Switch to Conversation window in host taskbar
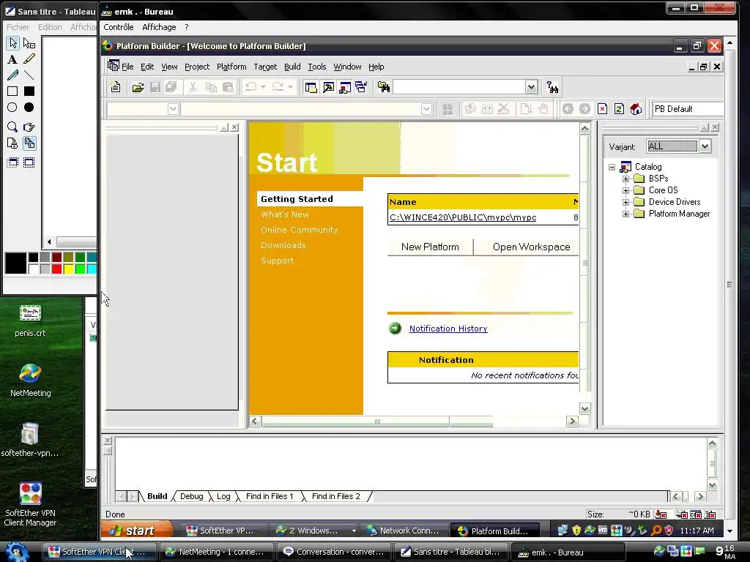This screenshot has width=750, height=562. [333, 552]
